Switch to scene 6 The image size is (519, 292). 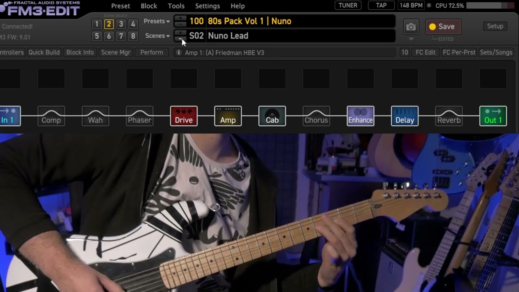[x=109, y=36]
